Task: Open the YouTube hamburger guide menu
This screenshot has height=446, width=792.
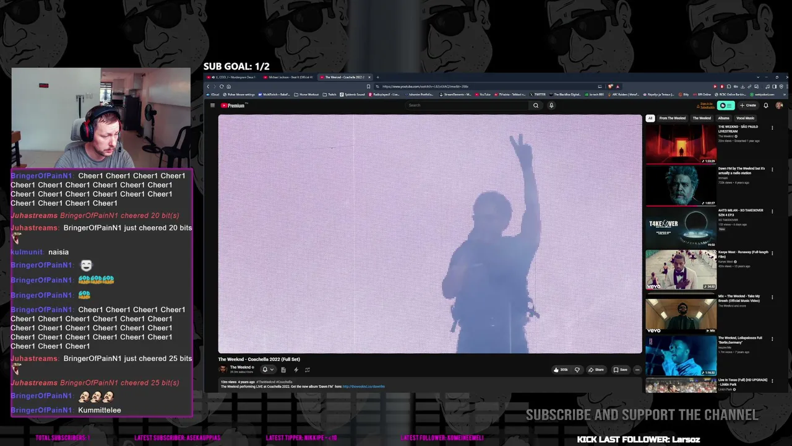Action: pyautogui.click(x=212, y=105)
